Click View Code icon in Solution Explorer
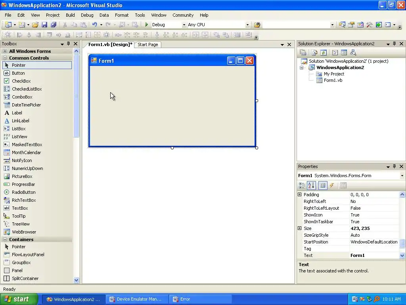Viewport: 406px width, 305px height. click(x=335, y=53)
